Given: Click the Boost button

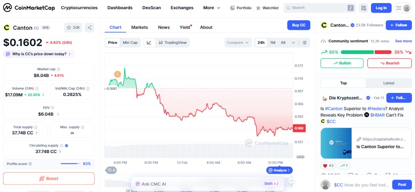Looking at the screenshot, I should point(49,178).
